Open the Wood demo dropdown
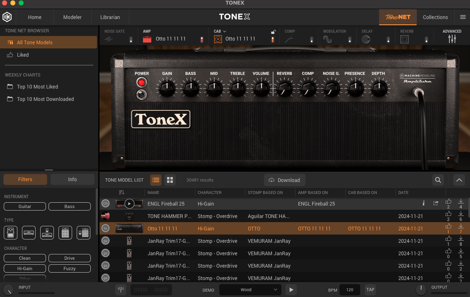The width and height of the screenshot is (470, 297). point(250,290)
